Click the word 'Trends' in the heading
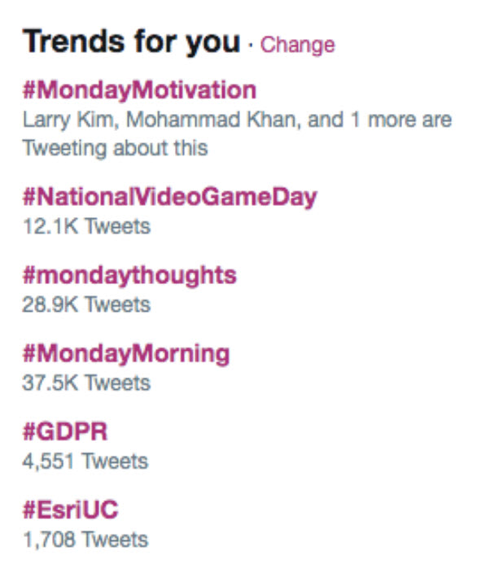This screenshot has height=568, width=499. (x=72, y=42)
